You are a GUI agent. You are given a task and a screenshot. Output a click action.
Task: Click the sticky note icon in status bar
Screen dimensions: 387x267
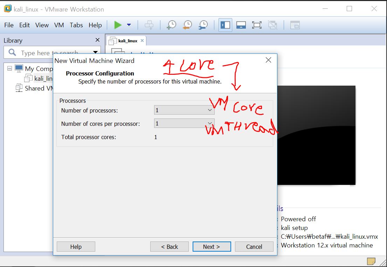coord(371,261)
